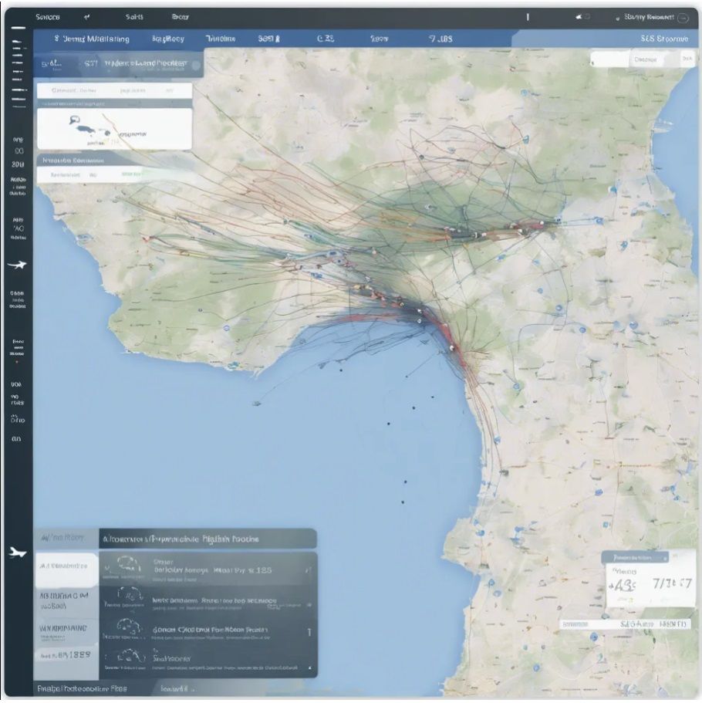702x703 pixels.
Task: Switch to the '7 ILBS' tab
Action: (440, 39)
